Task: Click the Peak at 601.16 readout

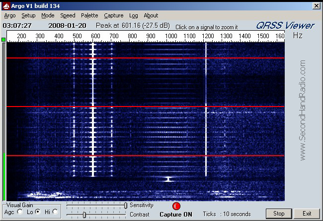Action: click(133, 25)
